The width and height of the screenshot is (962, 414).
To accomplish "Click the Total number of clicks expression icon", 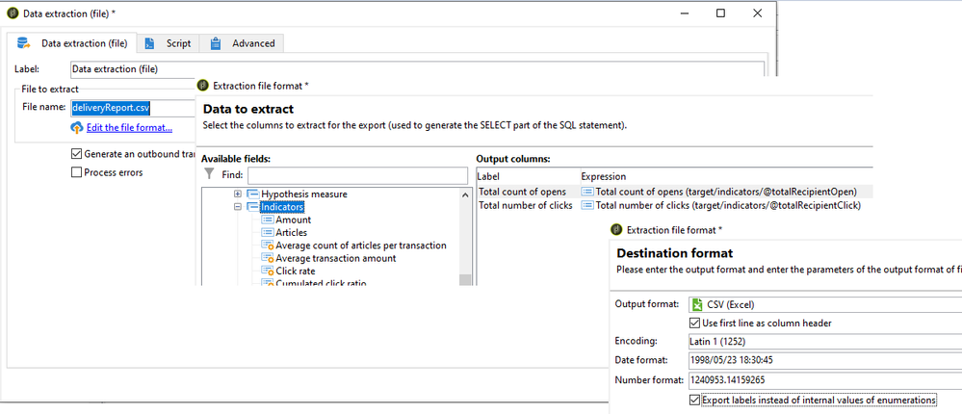I will 587,205.
